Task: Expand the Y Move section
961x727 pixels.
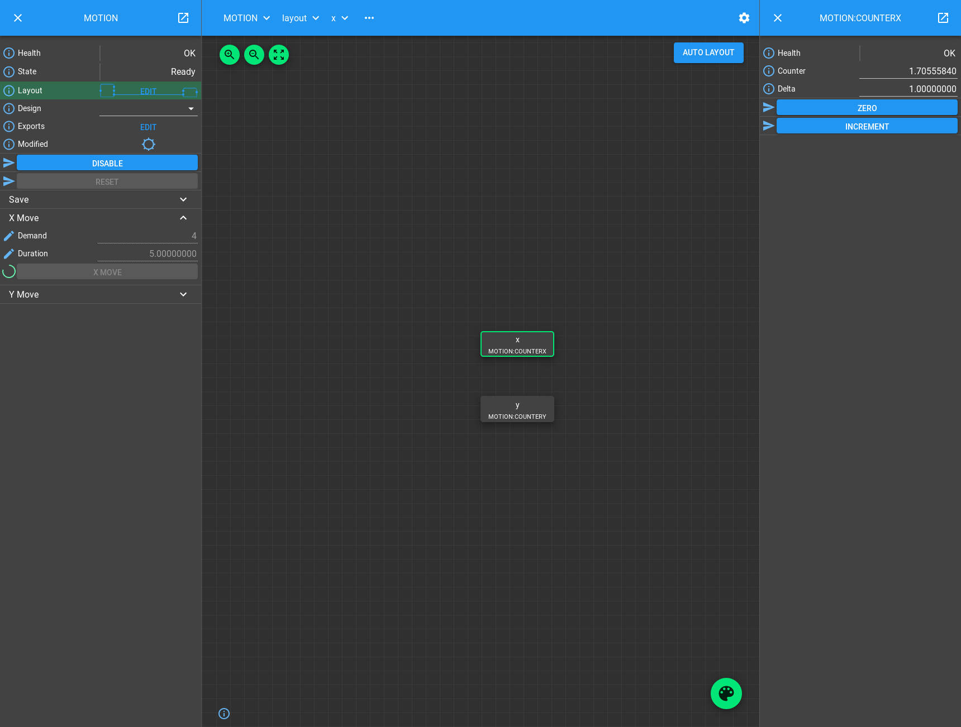Action: (183, 294)
